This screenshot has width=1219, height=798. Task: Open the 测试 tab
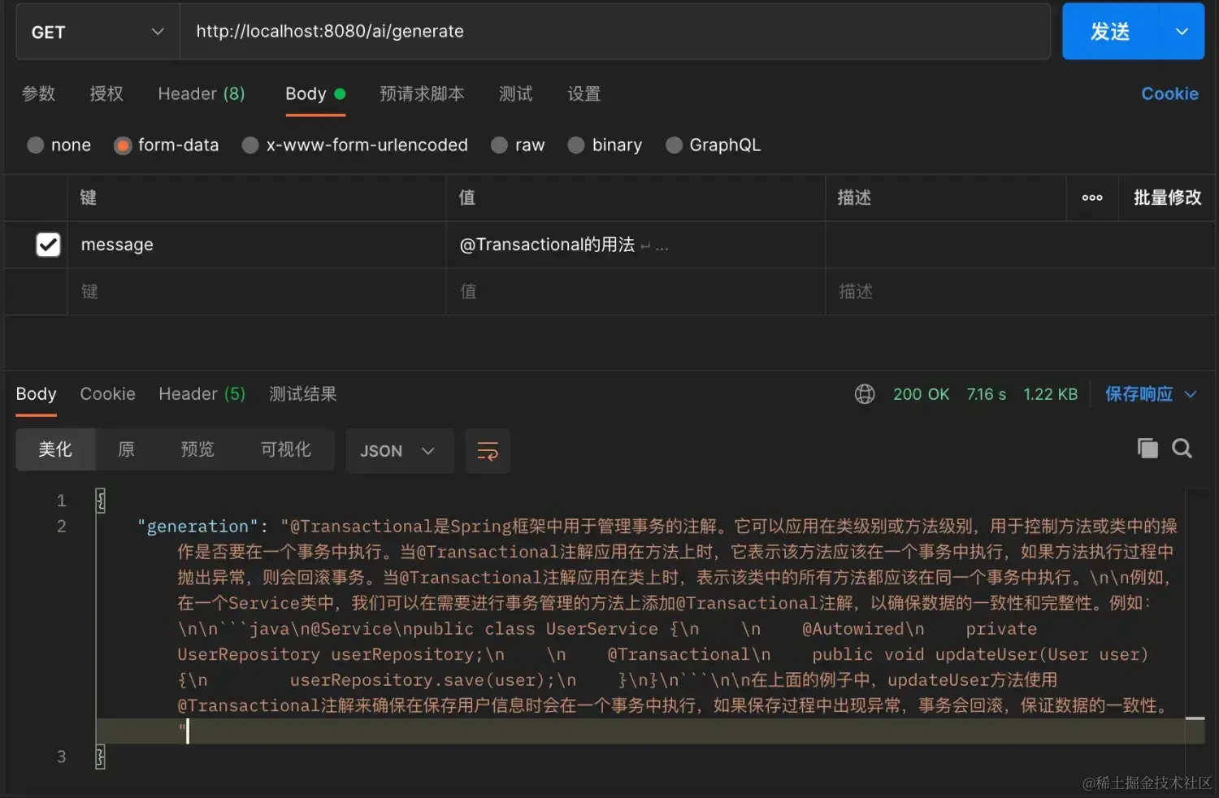click(516, 93)
